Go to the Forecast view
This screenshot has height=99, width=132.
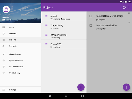tap(21, 34)
